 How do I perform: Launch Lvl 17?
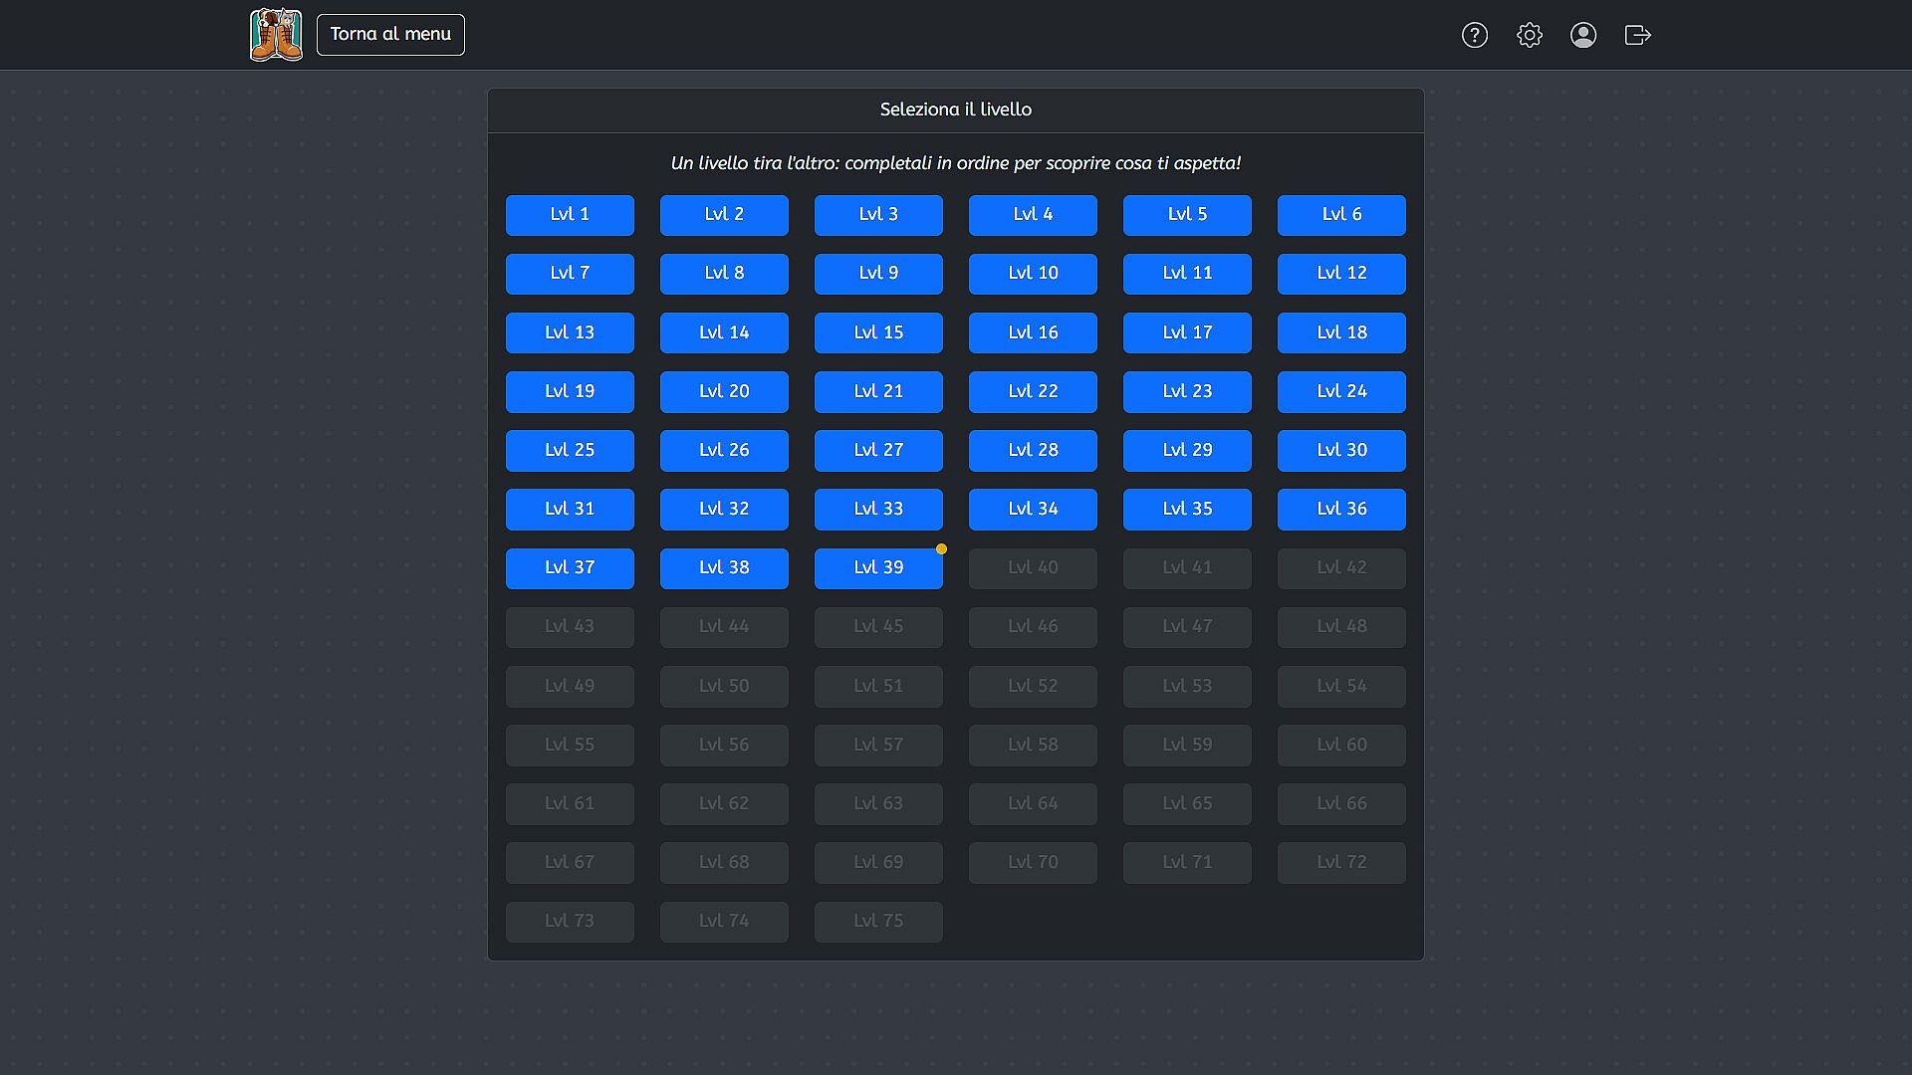tap(1187, 332)
